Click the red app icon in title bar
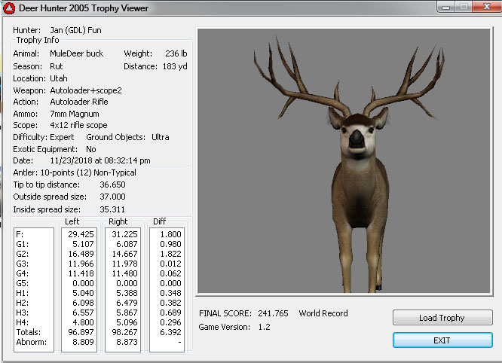Screen dimensions: 502x363 click(x=9, y=8)
